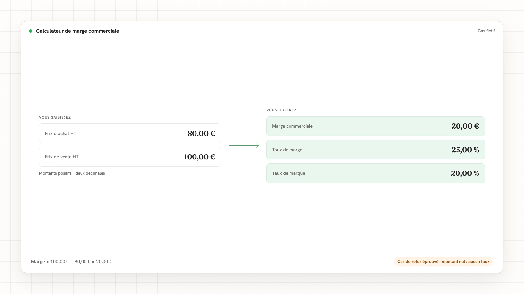Image resolution: width=524 pixels, height=294 pixels.
Task: Click the 'VOUS OBTENEZ' heading
Action: click(281, 110)
